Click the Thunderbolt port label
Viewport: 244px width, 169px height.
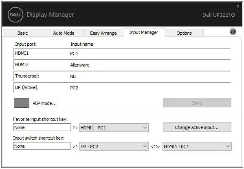[27, 76]
